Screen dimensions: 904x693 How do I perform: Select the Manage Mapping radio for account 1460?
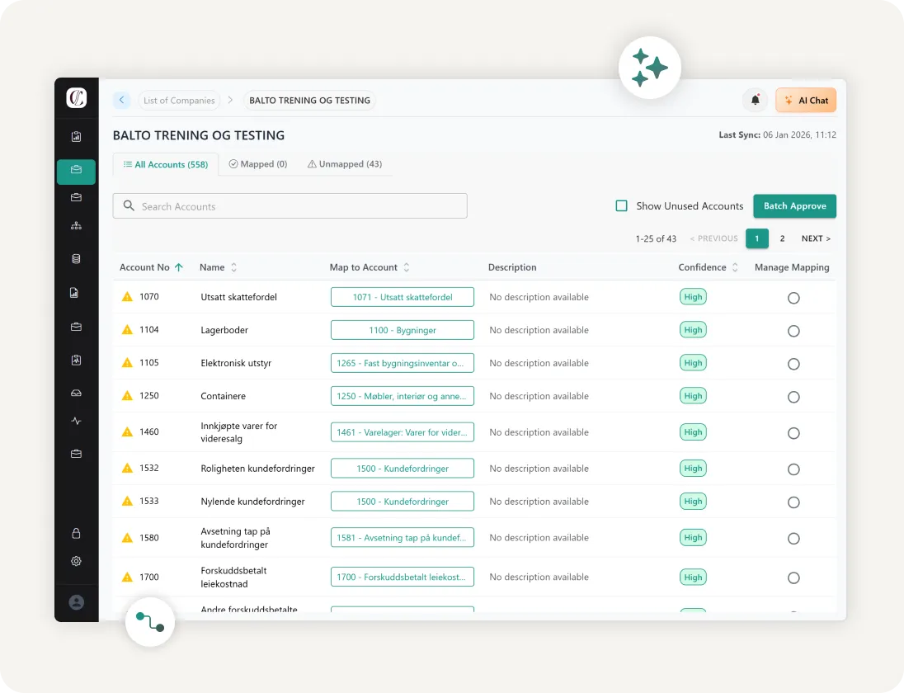click(793, 432)
